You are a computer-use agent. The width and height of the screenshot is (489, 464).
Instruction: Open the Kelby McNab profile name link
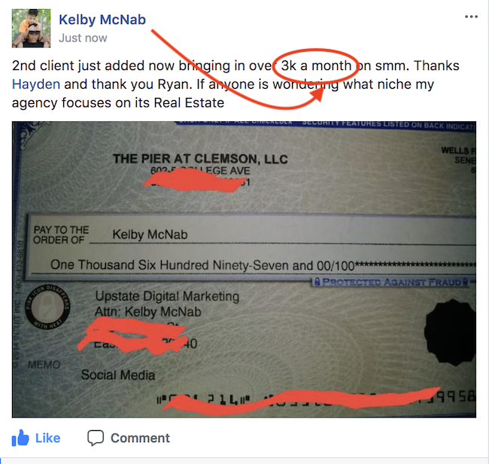(102, 20)
